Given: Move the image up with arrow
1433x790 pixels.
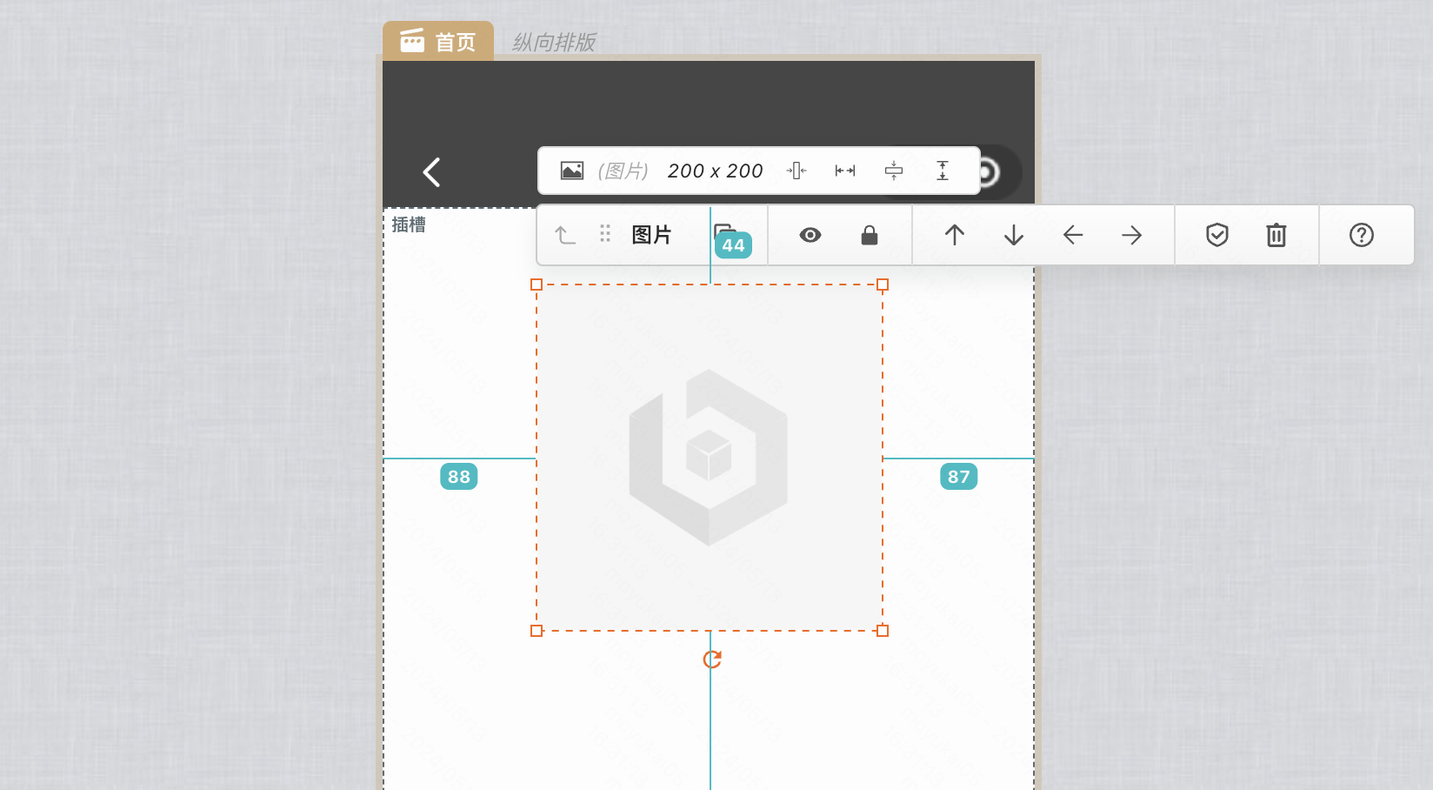Looking at the screenshot, I should coord(955,235).
